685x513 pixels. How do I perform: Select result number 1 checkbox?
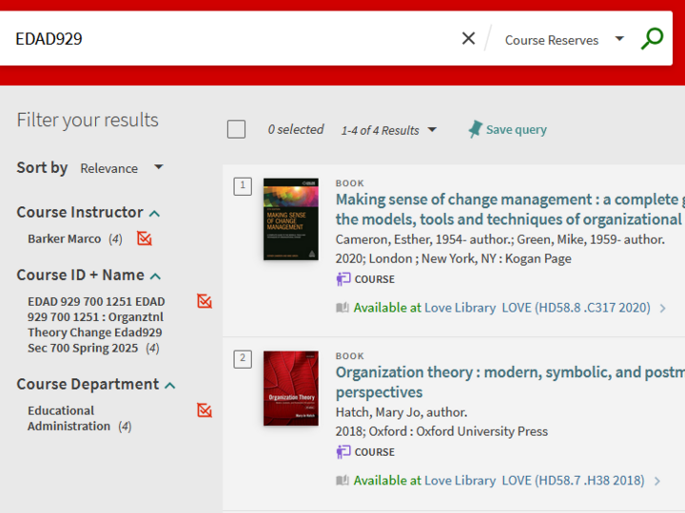[243, 186]
